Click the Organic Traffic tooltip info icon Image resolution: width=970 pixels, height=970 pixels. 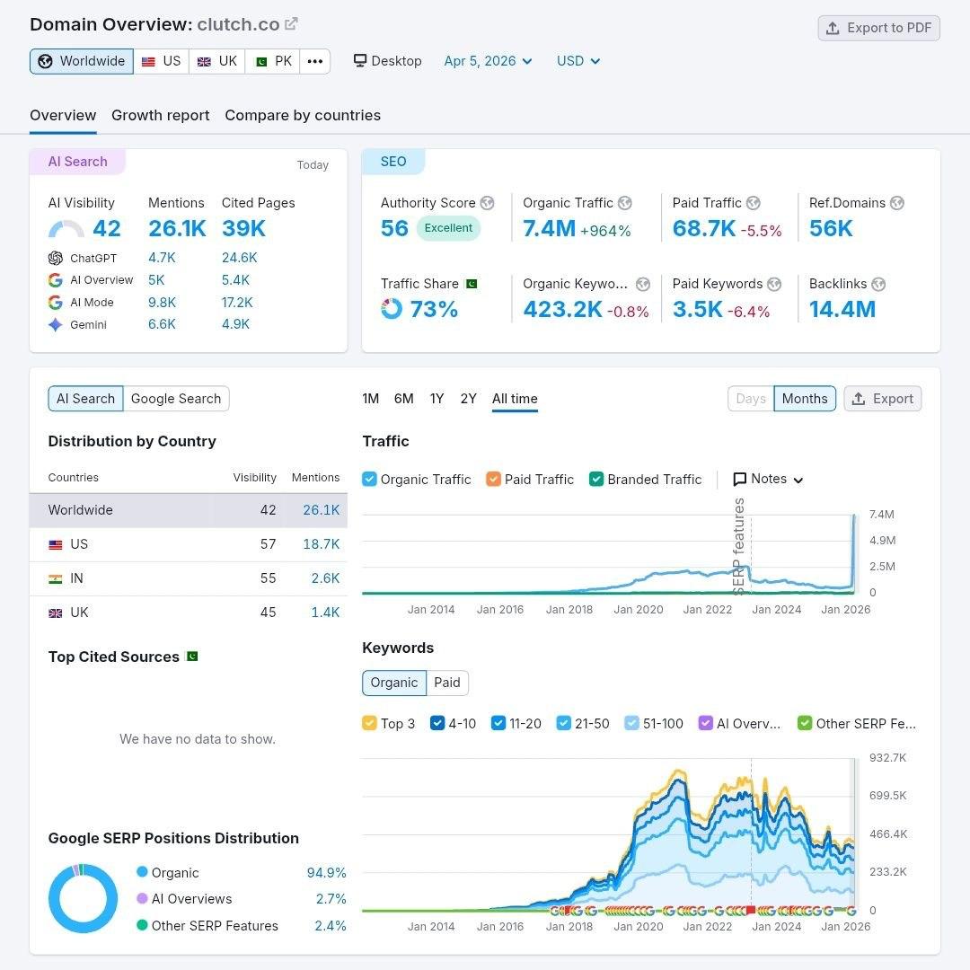click(x=625, y=203)
